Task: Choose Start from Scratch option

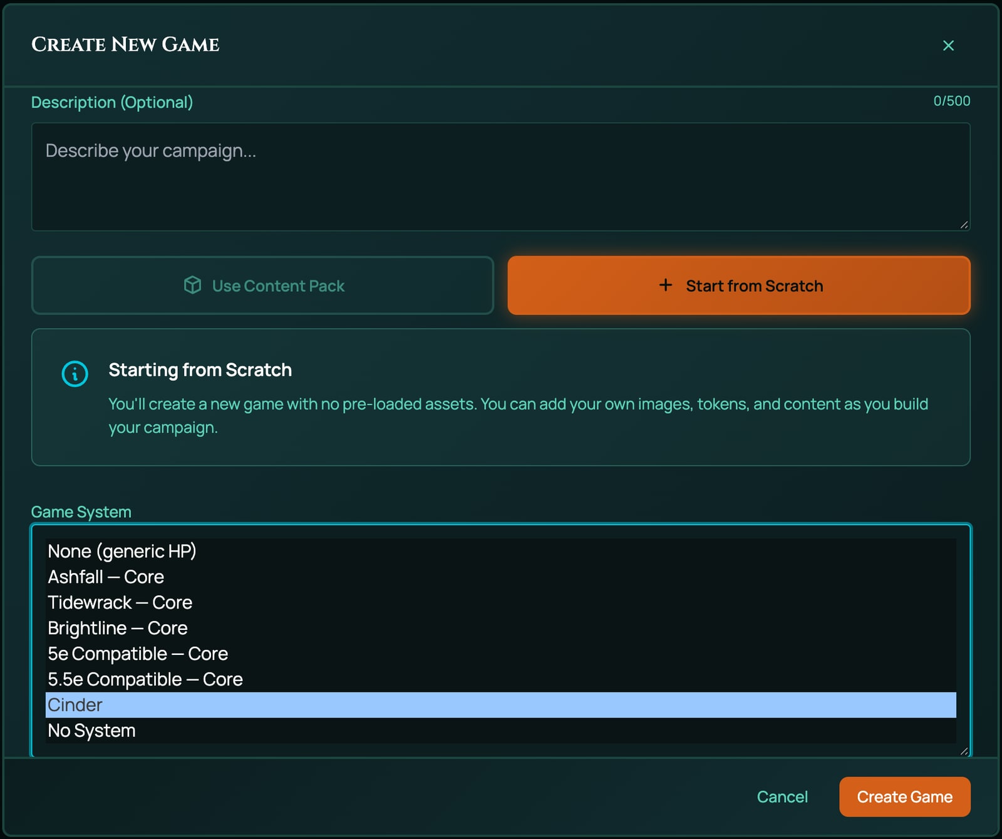Action: (739, 285)
